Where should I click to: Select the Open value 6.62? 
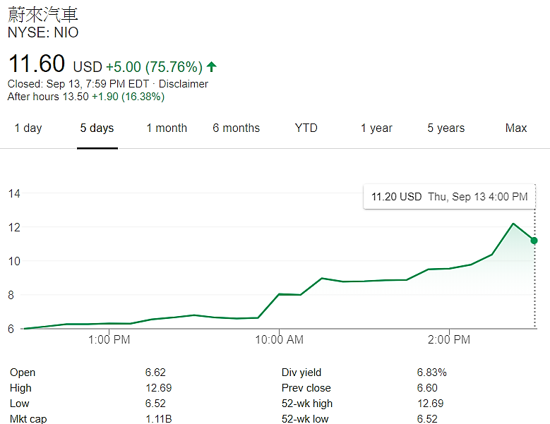155,372
